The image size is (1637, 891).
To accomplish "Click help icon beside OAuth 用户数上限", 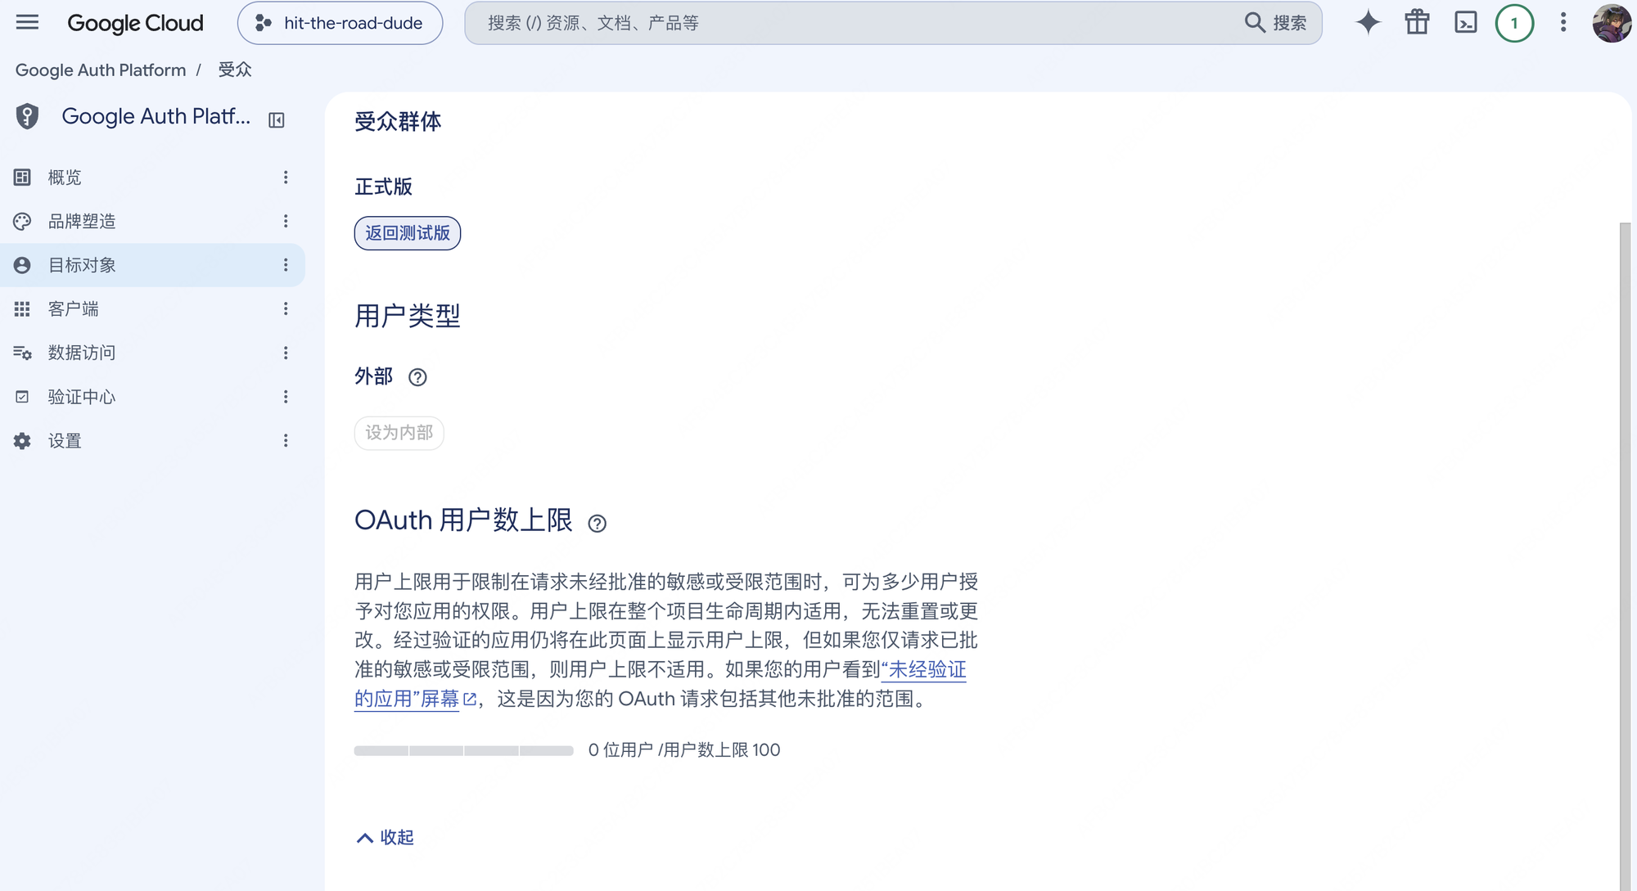I will (x=598, y=524).
